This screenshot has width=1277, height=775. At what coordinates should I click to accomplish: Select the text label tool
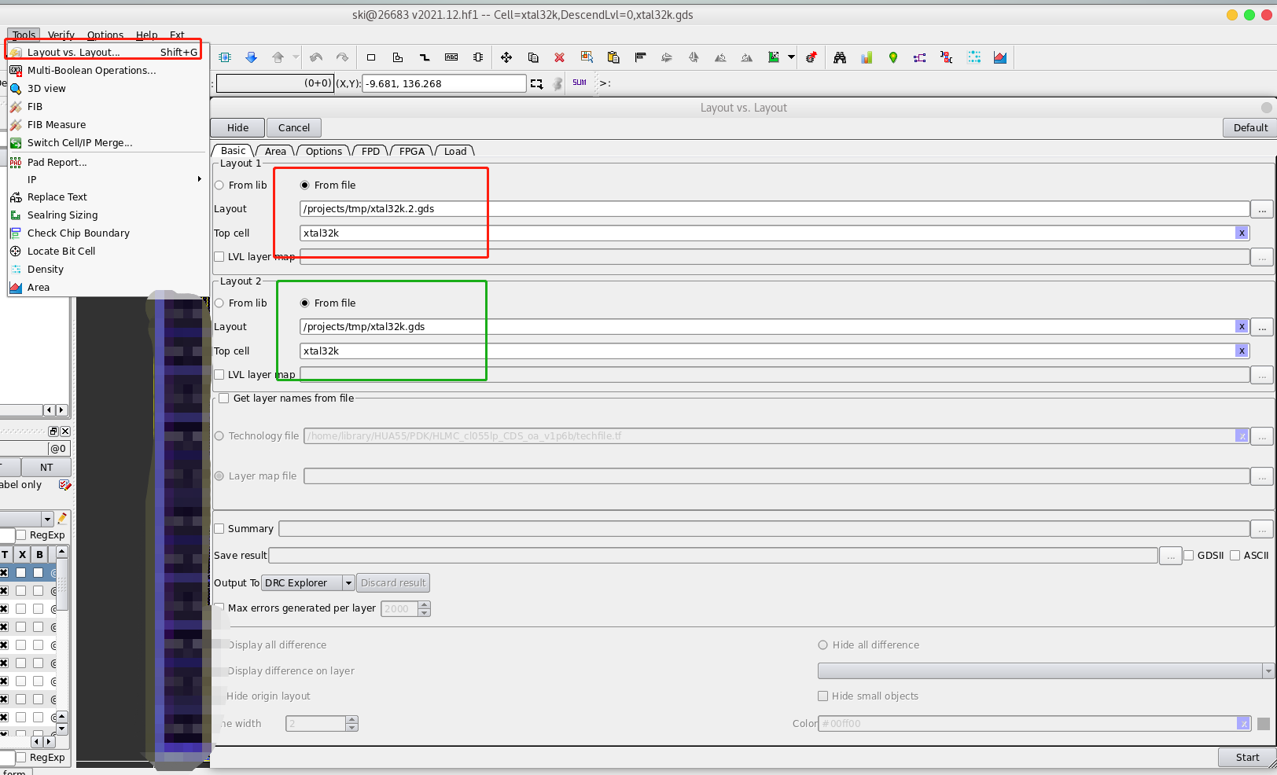pyautogui.click(x=451, y=57)
